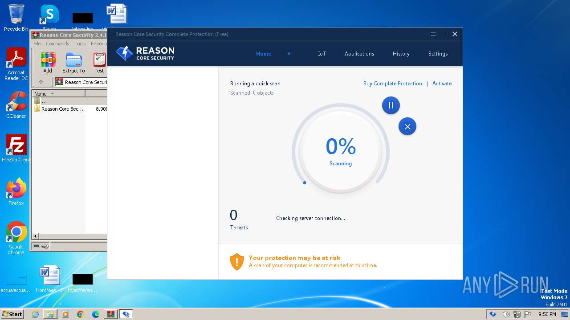
Task: Open the Recycle Bin desktop icon
Action: (16, 18)
